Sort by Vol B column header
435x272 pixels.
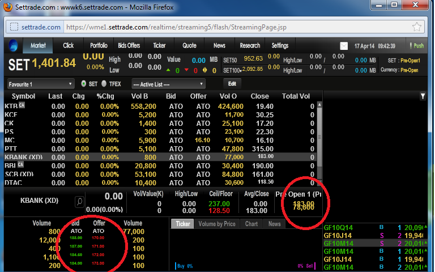pyautogui.click(x=139, y=96)
